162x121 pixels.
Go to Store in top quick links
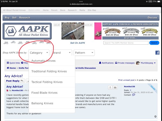(63, 10)
